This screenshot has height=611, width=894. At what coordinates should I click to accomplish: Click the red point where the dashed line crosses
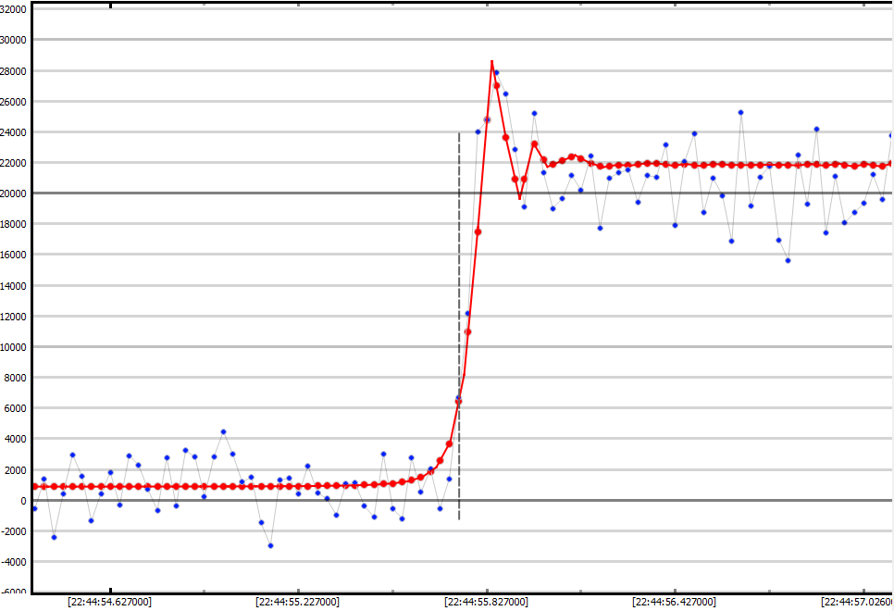tap(458, 402)
